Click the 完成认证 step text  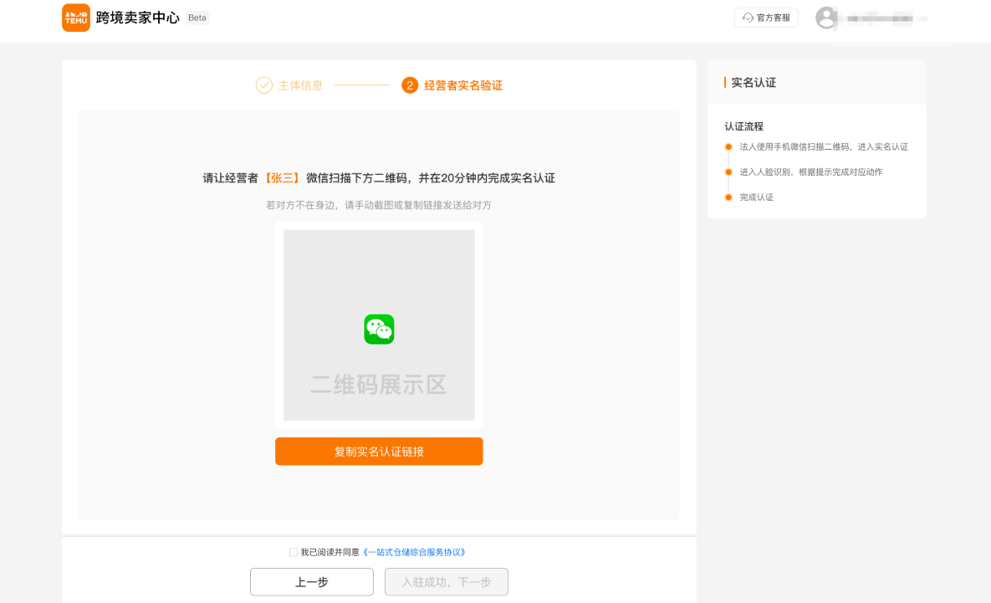[757, 197]
